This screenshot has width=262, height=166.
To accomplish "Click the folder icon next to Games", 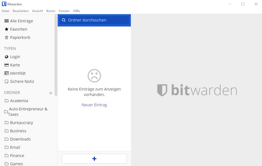I will coord(7,164).
